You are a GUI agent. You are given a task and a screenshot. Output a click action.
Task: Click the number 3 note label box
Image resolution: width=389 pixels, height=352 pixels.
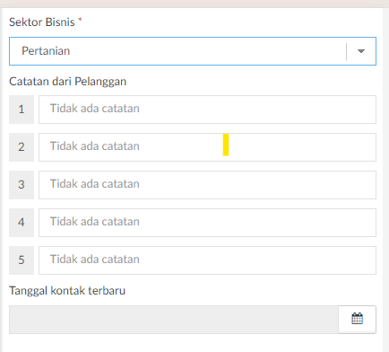(22, 185)
